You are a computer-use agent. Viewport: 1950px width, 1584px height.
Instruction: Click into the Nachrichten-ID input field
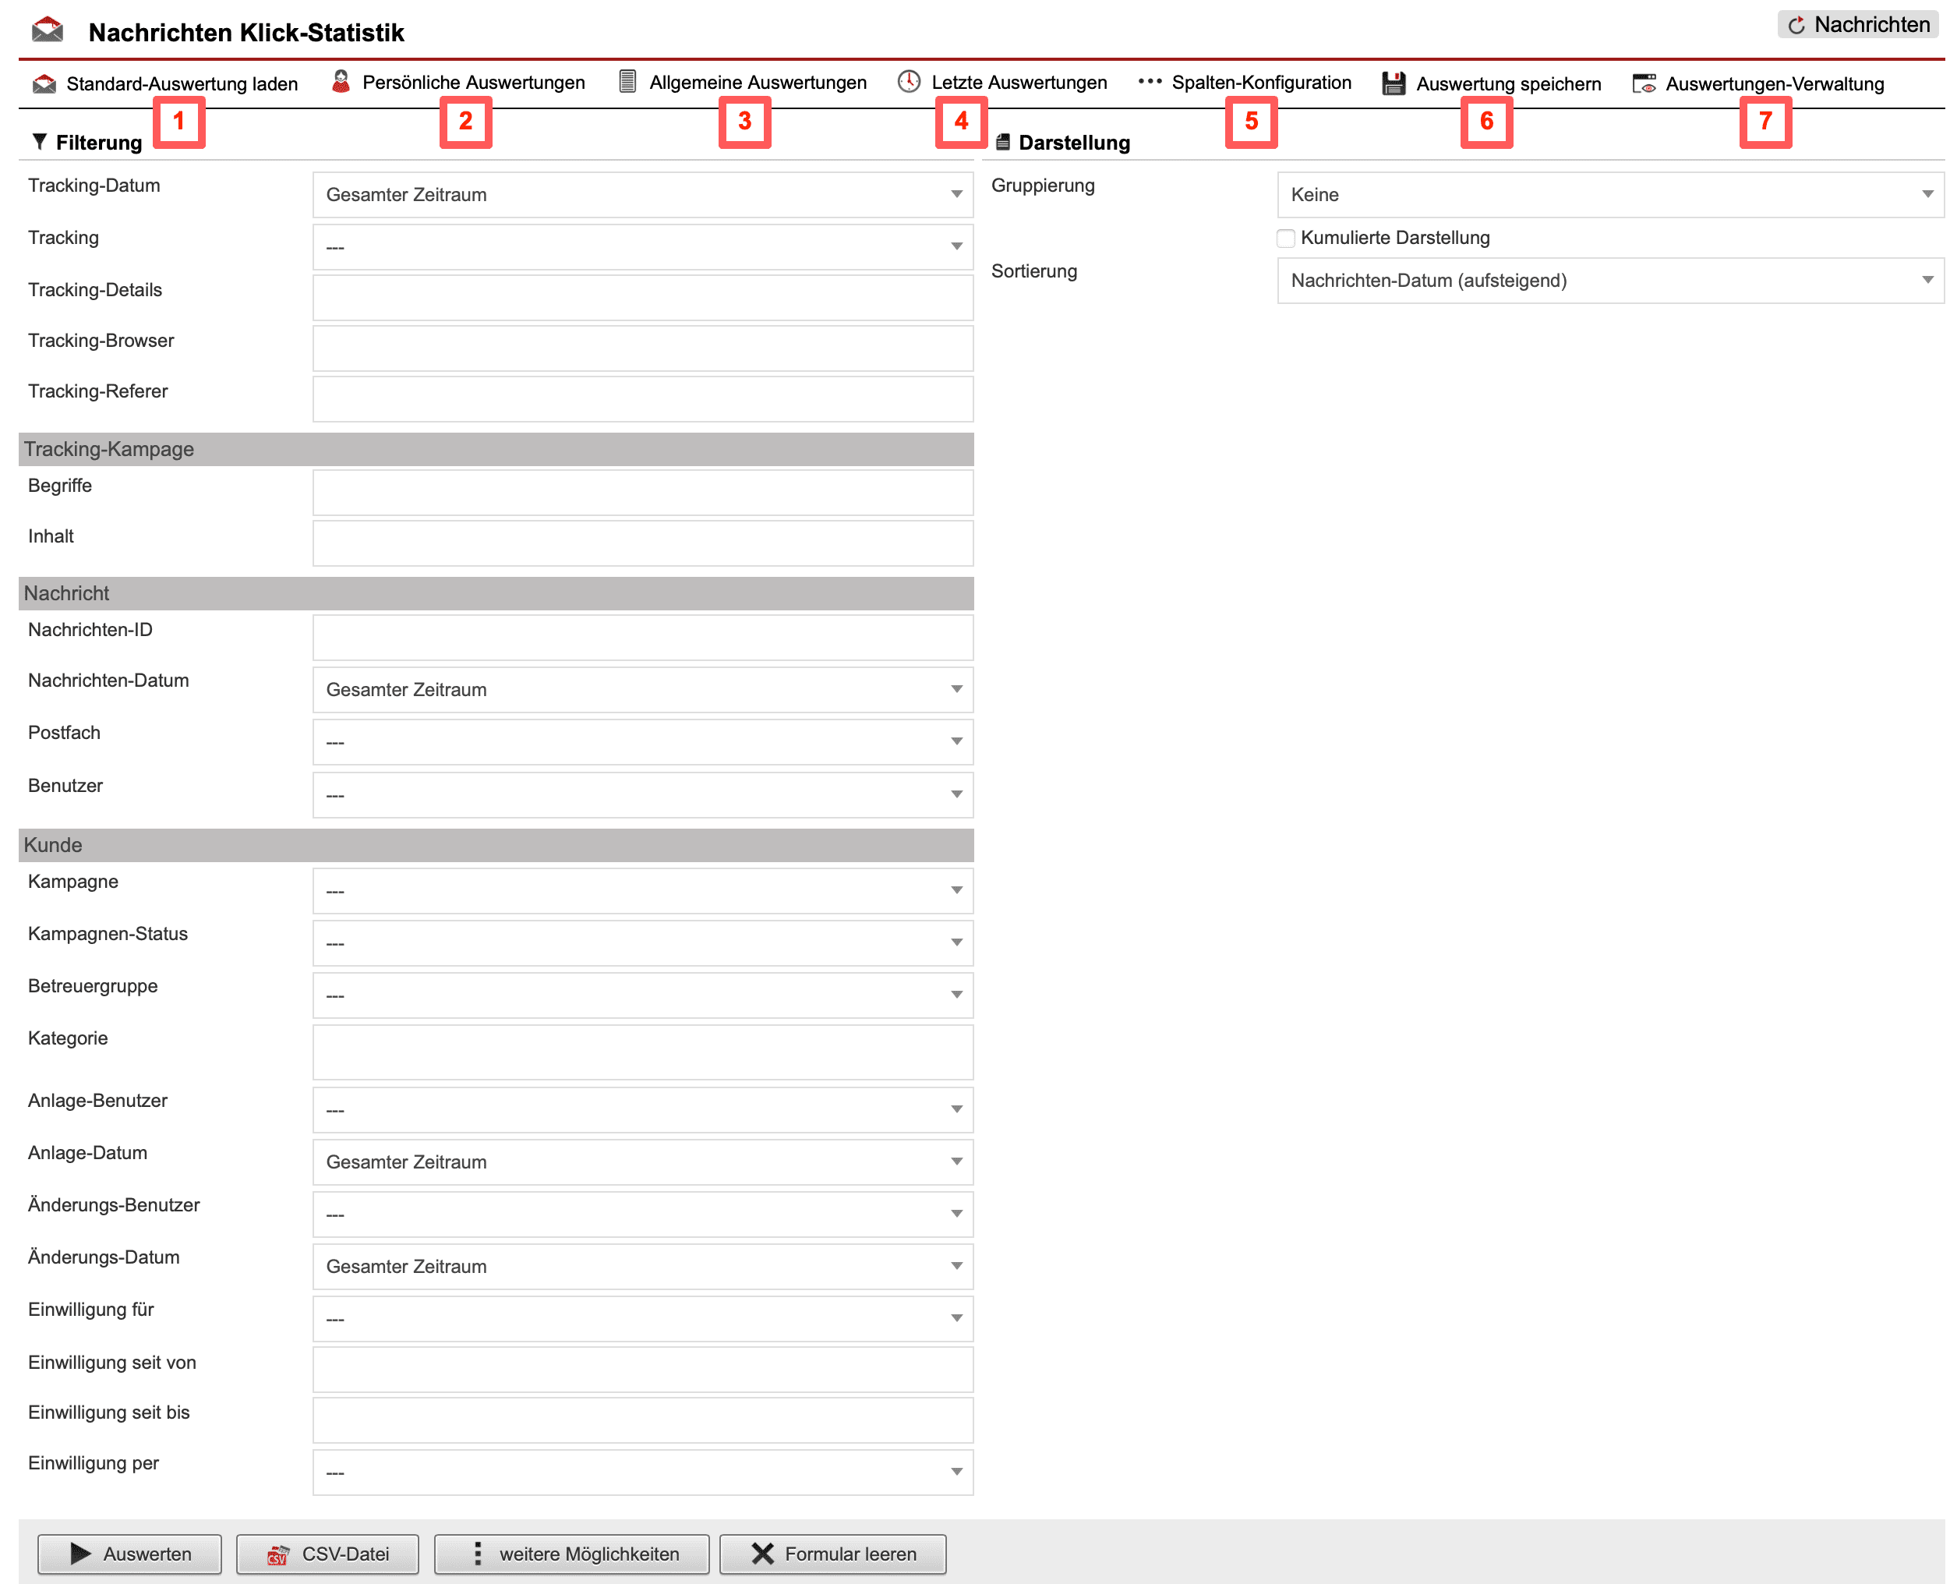642,637
